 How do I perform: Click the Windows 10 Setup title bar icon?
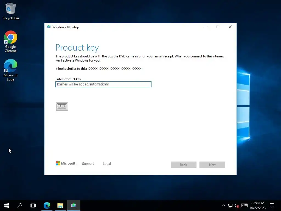click(x=49, y=27)
